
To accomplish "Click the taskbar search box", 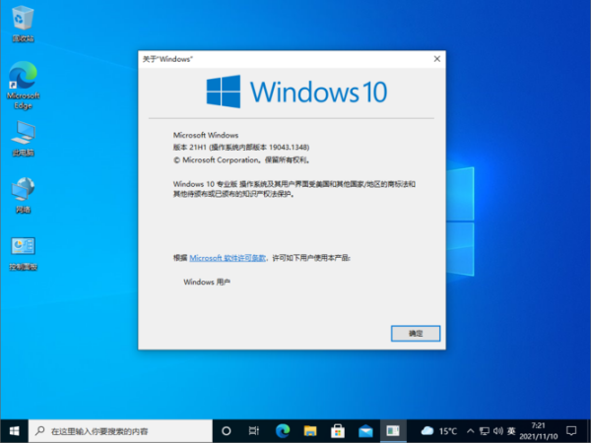I will tap(120, 431).
